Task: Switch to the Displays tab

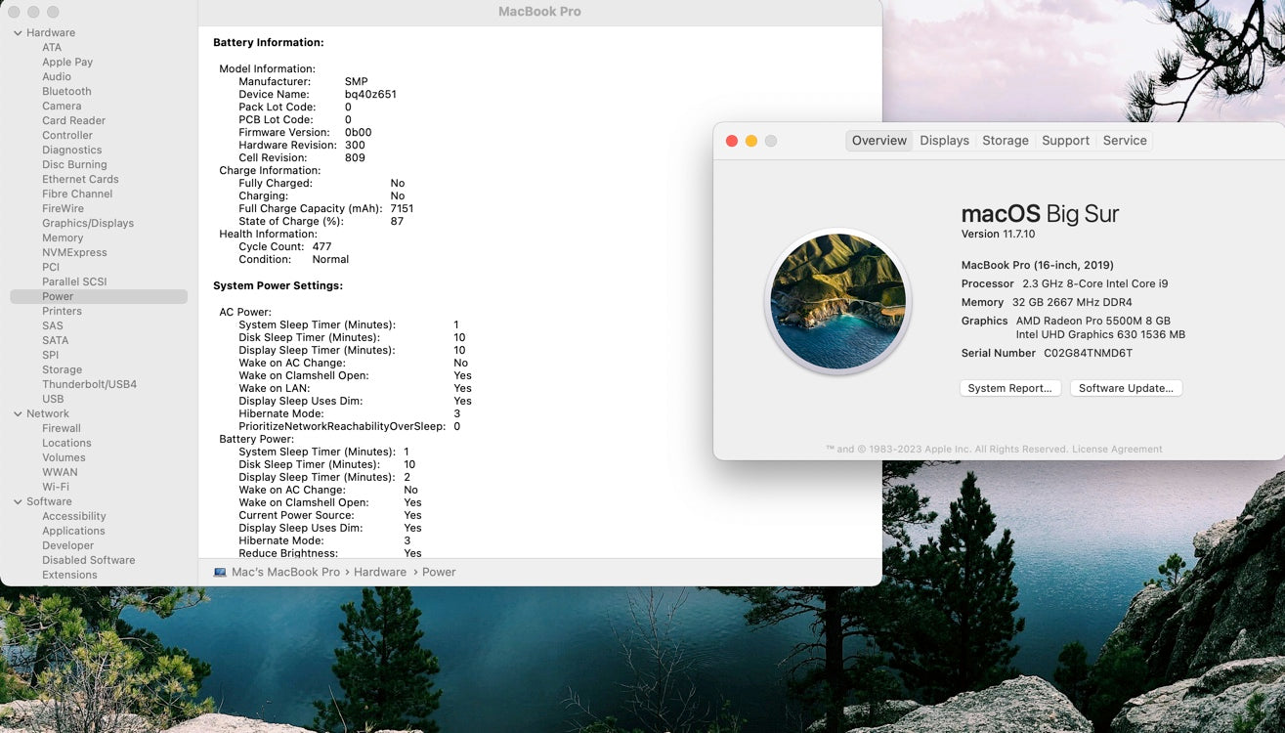Action: tap(944, 141)
